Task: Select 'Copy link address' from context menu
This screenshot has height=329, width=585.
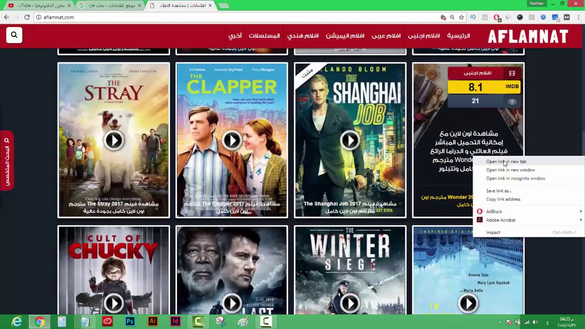Action: tap(529, 199)
